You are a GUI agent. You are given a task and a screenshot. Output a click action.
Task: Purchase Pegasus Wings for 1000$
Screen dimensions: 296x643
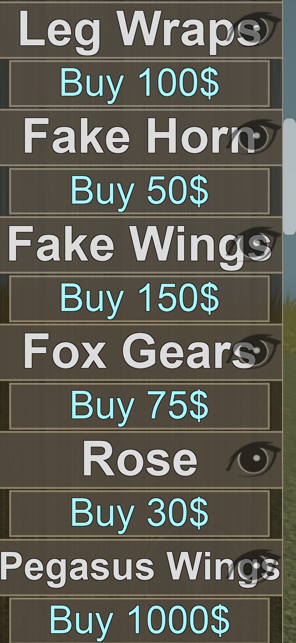click(x=139, y=620)
